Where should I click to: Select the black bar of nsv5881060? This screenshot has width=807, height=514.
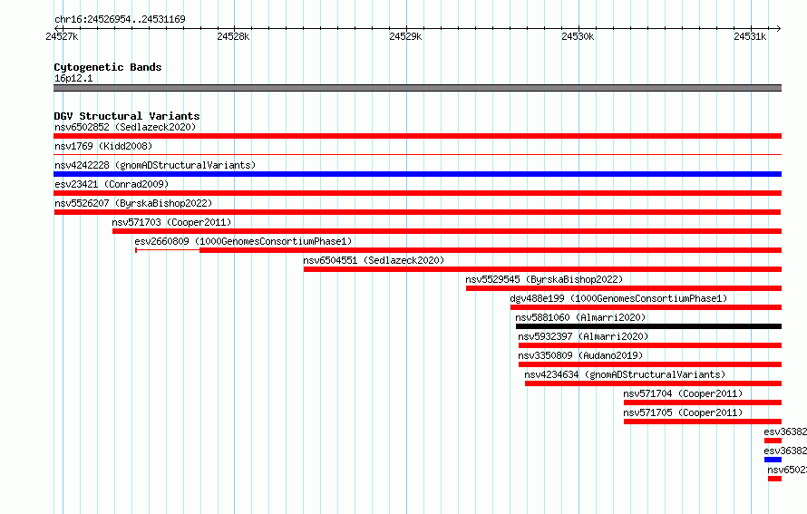point(648,326)
